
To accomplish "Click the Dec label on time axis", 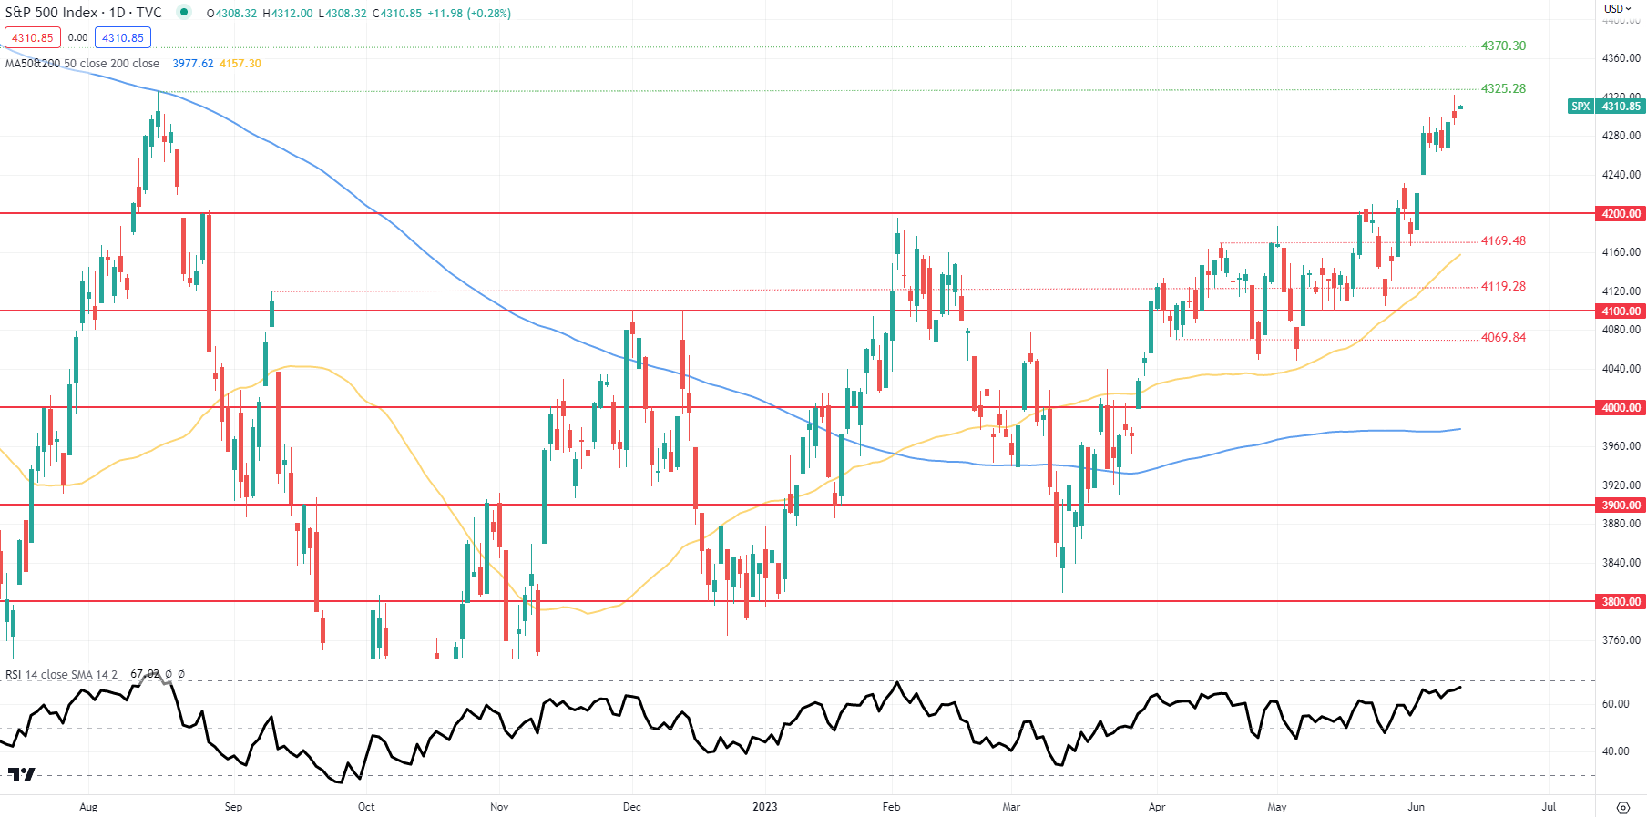I will [x=631, y=807].
